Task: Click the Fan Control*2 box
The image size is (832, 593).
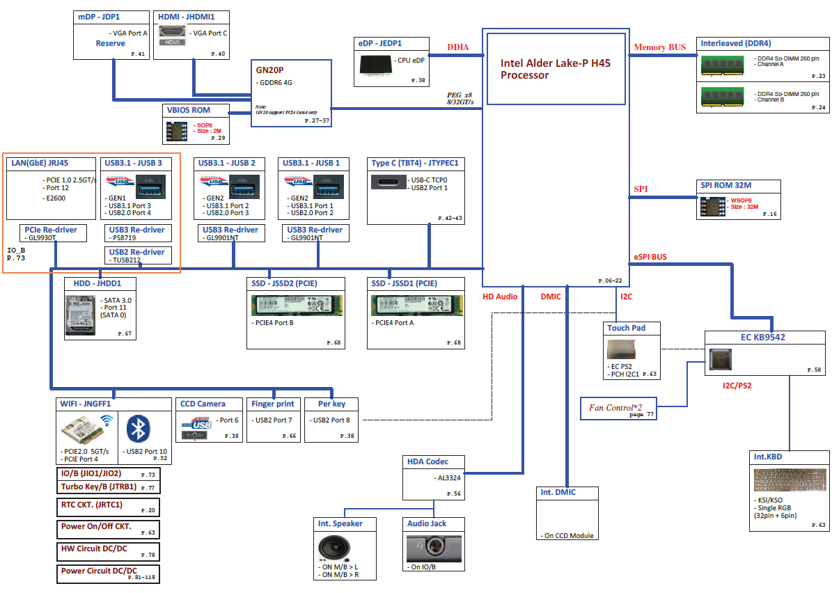Action: 618,409
